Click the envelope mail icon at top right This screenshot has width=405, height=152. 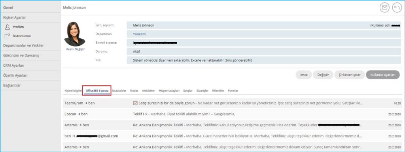coord(384,8)
